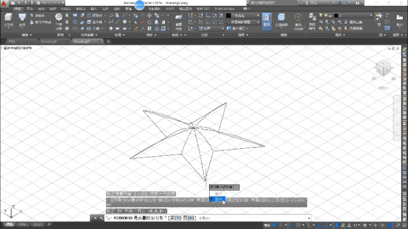Screen dimensions: 408x229
Task: Select the highlighted No option in popup
Action: click(x=218, y=199)
